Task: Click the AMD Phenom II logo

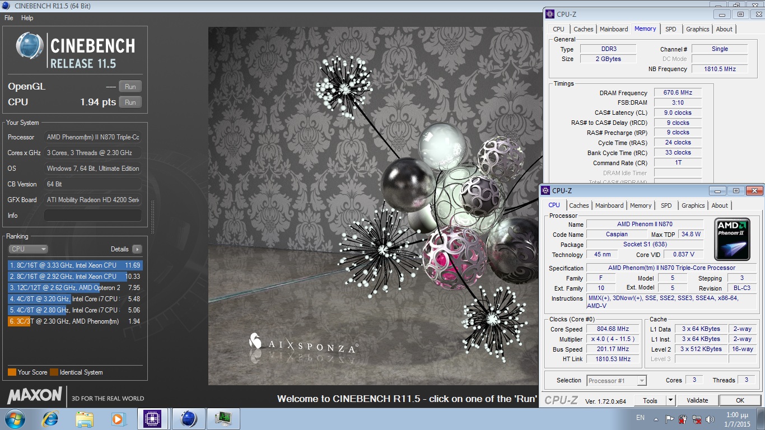Action: pos(733,240)
